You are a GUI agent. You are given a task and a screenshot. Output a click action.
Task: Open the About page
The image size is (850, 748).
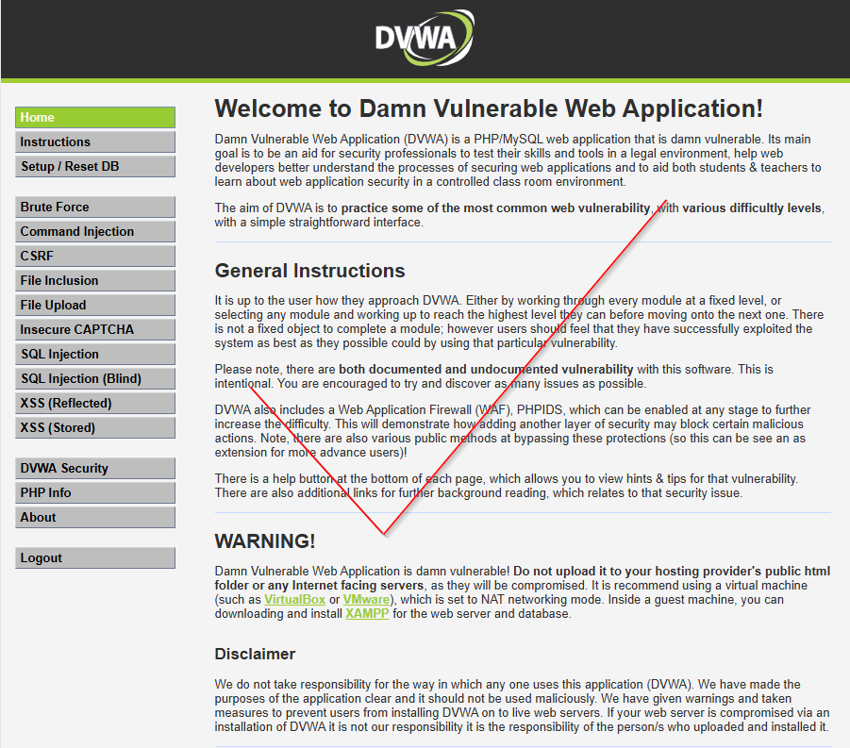[x=95, y=517]
